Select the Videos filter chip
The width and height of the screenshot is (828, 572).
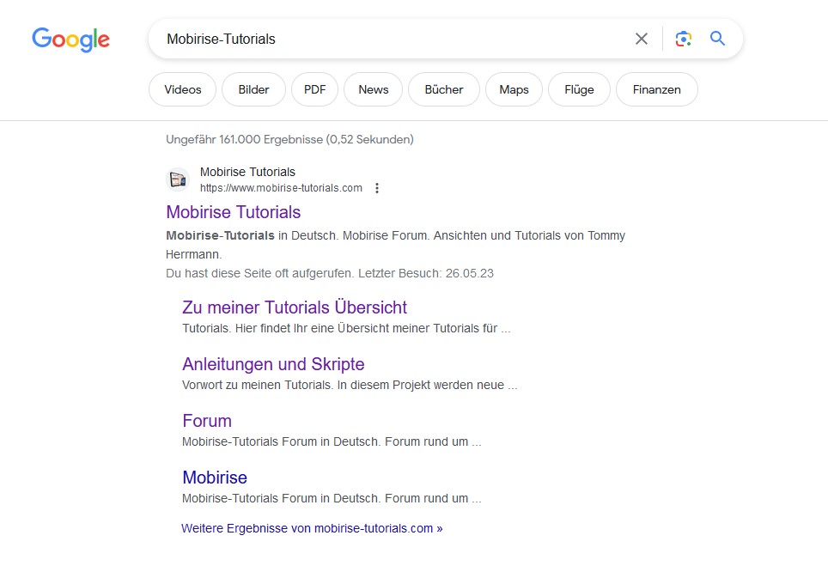(x=182, y=89)
